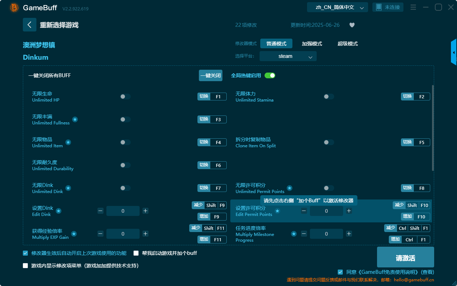Click the star icon beside Edit Permit Points
Screen dimensions: 457x286
click(x=277, y=211)
